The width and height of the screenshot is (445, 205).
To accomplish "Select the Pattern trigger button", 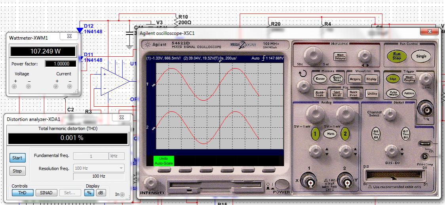I will click(x=409, y=93).
